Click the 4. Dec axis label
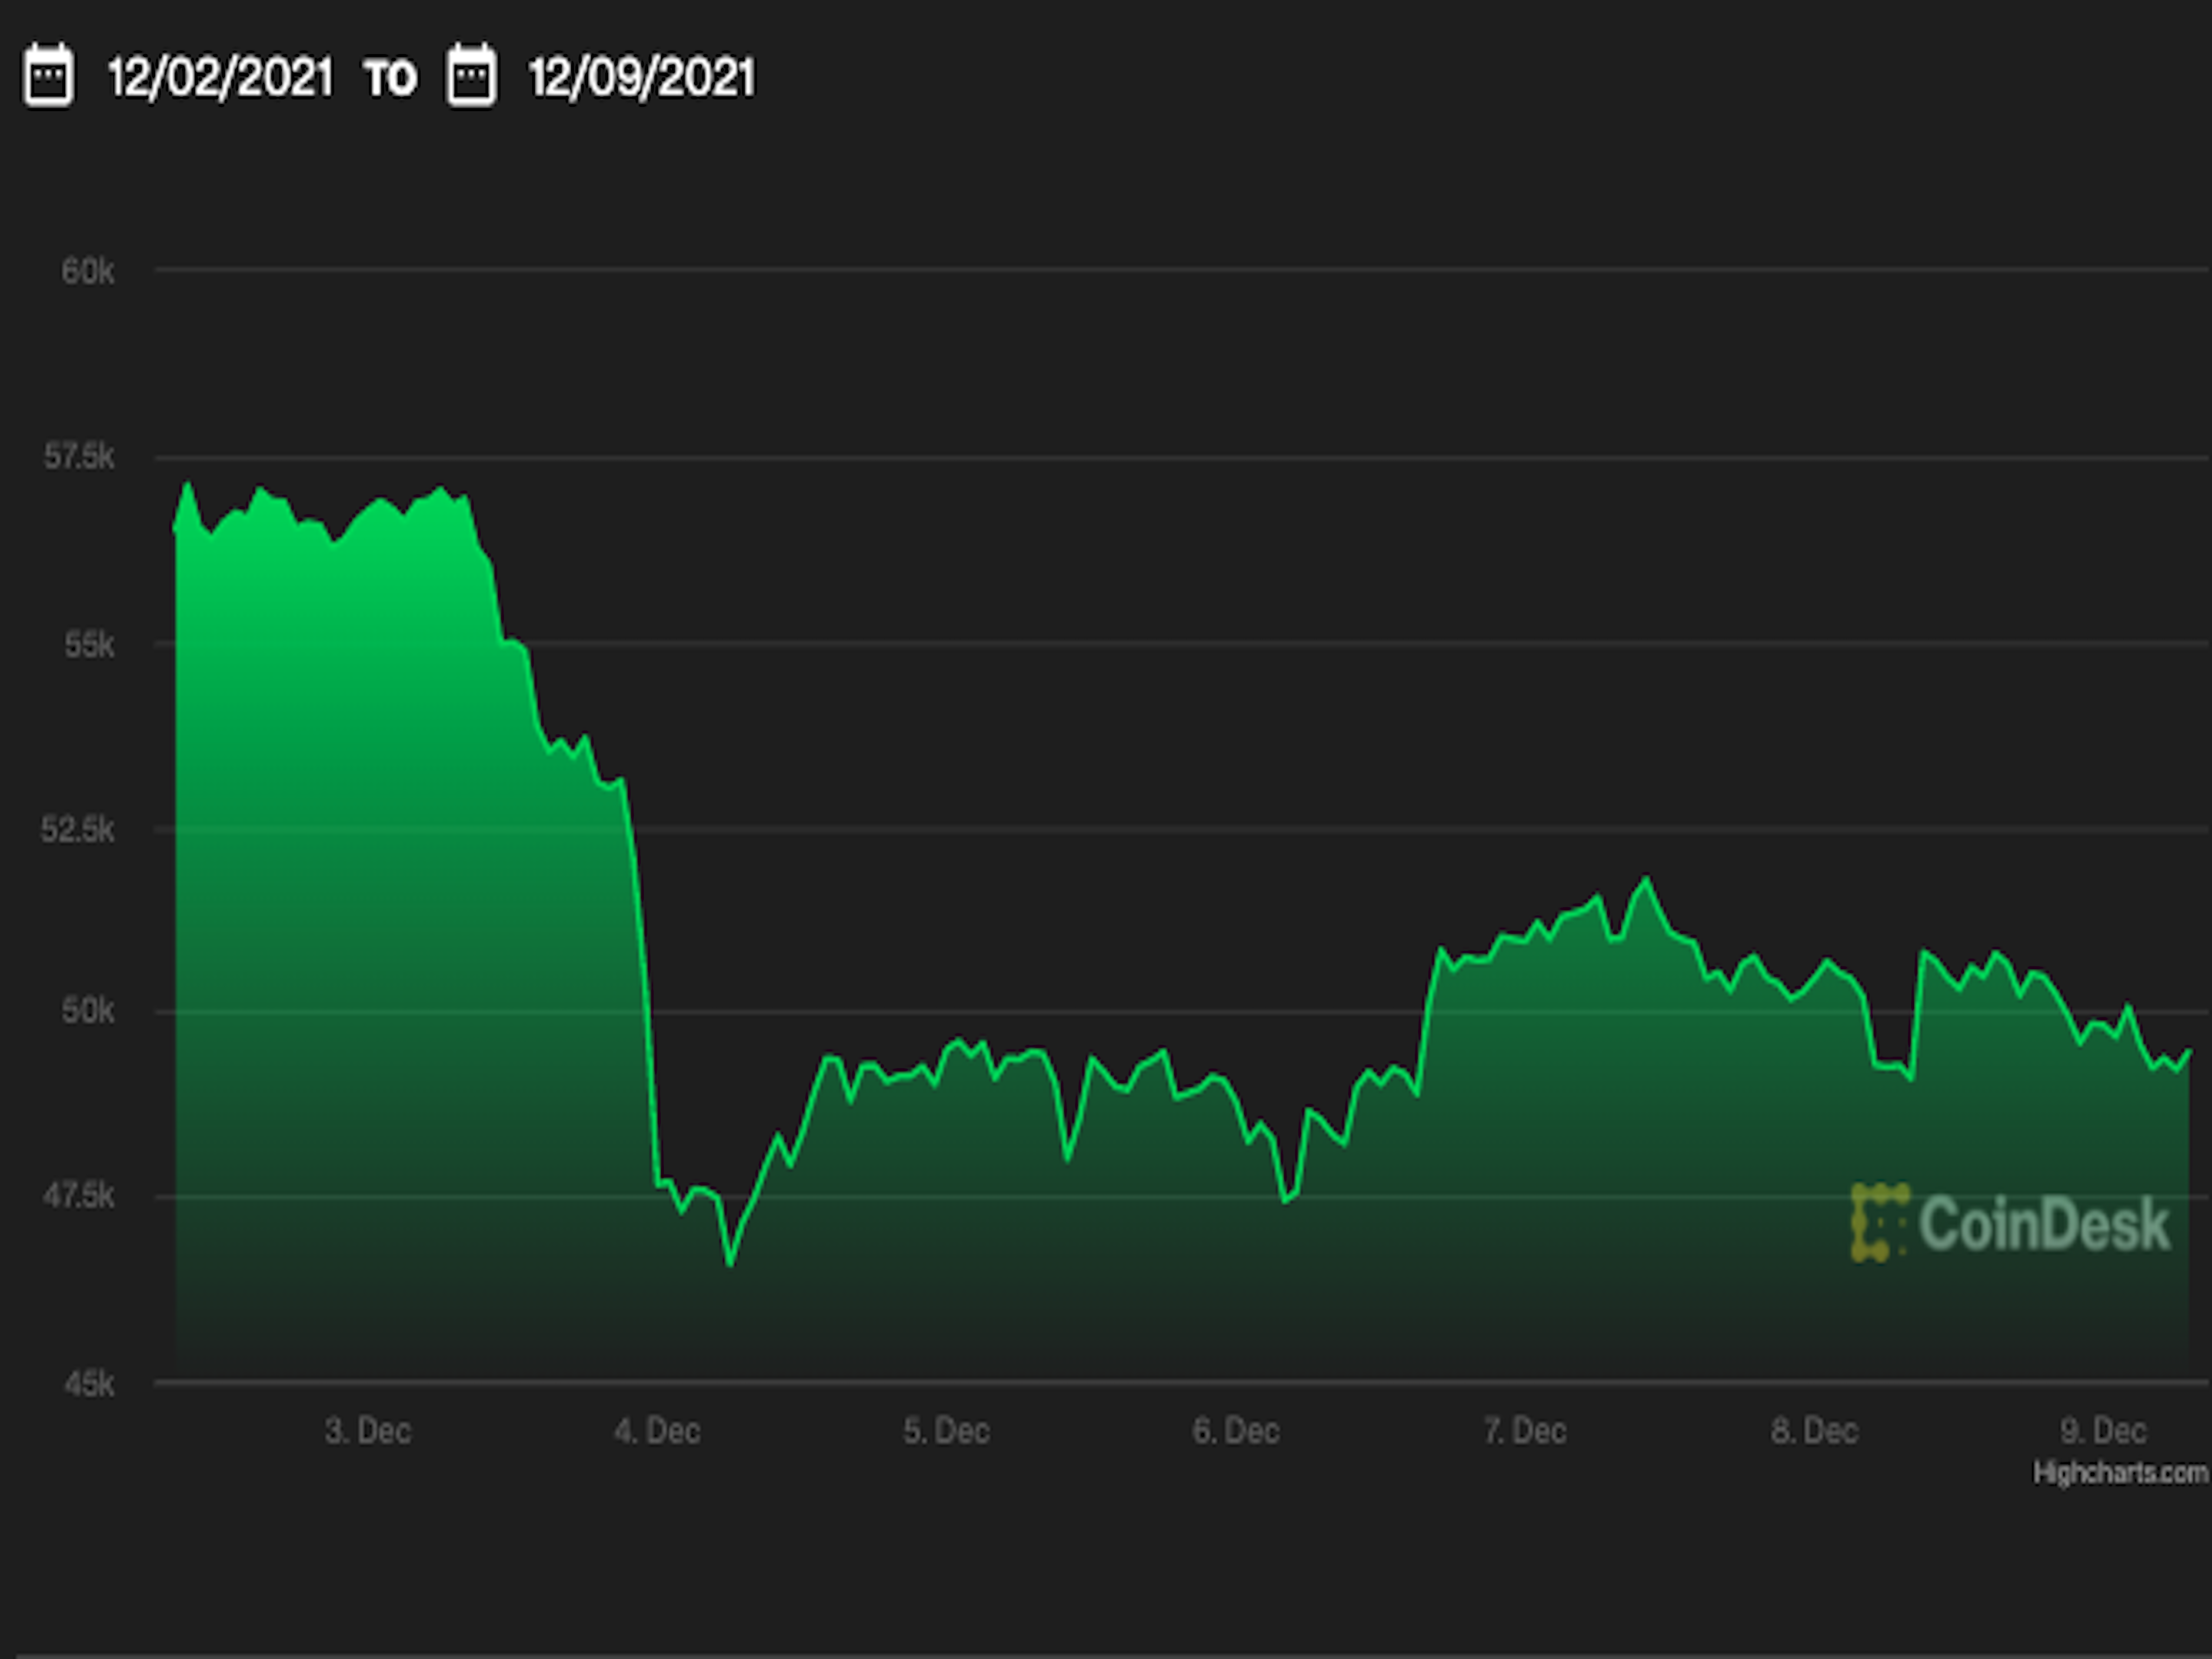The width and height of the screenshot is (2212, 1659). [657, 1431]
